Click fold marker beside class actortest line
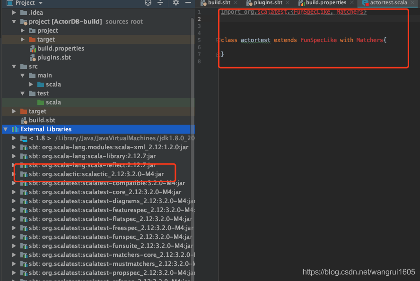The width and height of the screenshot is (420, 281). tap(218, 40)
